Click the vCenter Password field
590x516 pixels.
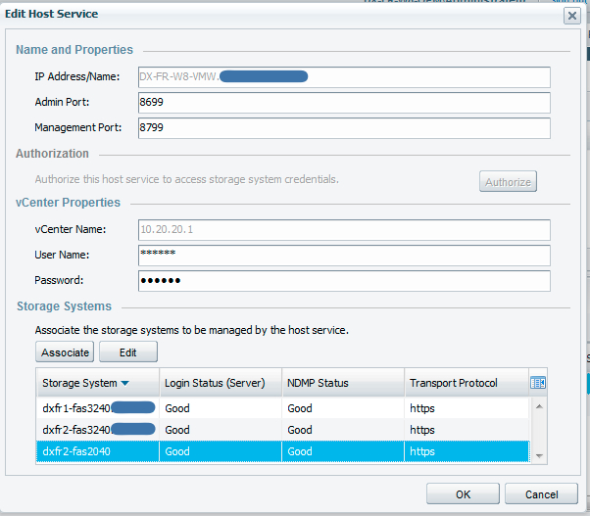tap(343, 281)
